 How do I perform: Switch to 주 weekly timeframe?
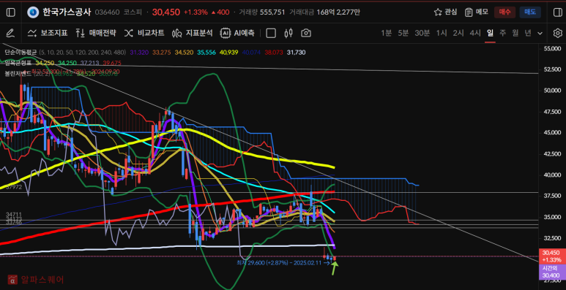click(502, 34)
